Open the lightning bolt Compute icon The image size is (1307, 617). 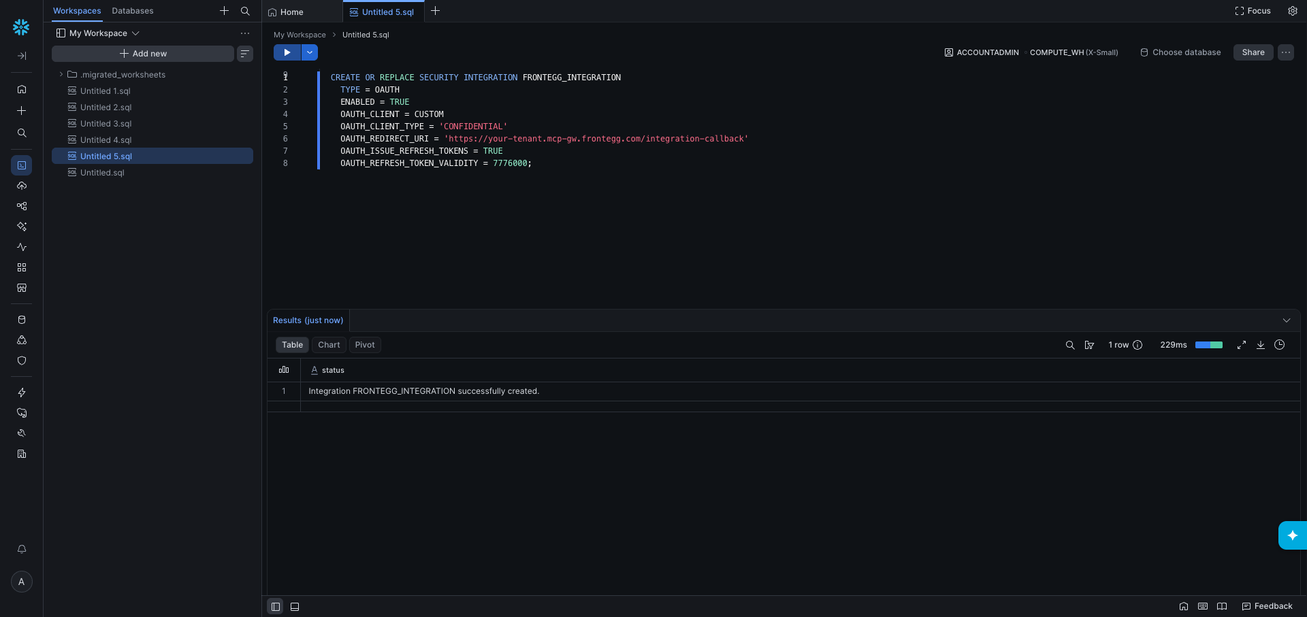click(x=22, y=393)
